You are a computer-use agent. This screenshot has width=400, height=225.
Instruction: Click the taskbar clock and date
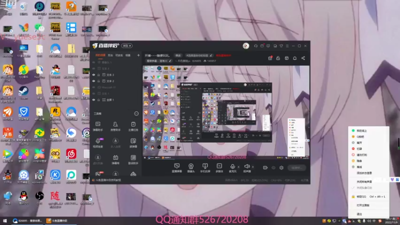coord(391,220)
